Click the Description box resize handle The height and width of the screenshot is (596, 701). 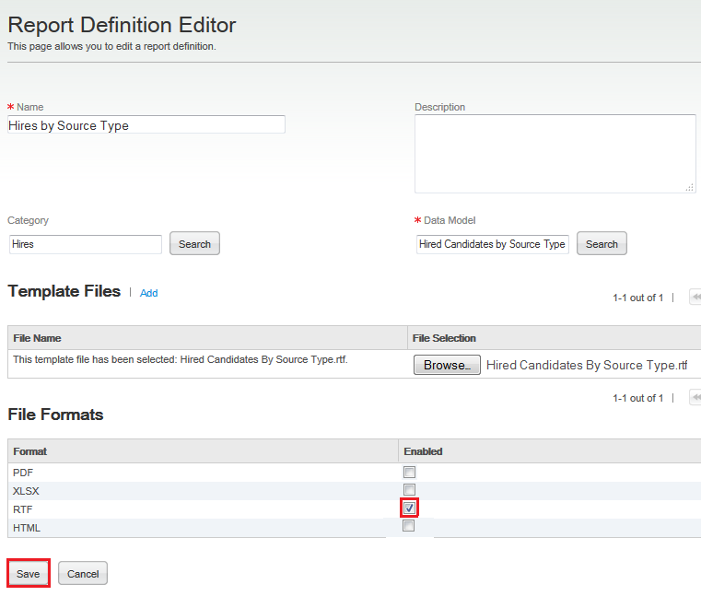pyautogui.click(x=690, y=187)
